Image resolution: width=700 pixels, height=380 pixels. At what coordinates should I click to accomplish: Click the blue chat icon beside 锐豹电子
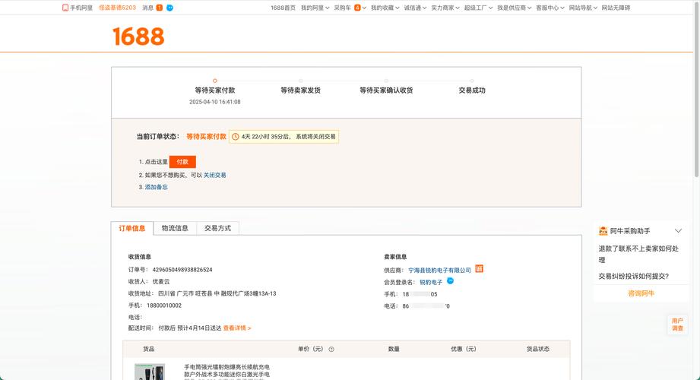[451, 281]
